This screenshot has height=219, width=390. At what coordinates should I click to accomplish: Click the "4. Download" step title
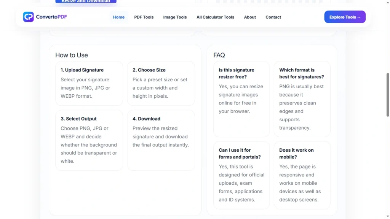pos(146,119)
